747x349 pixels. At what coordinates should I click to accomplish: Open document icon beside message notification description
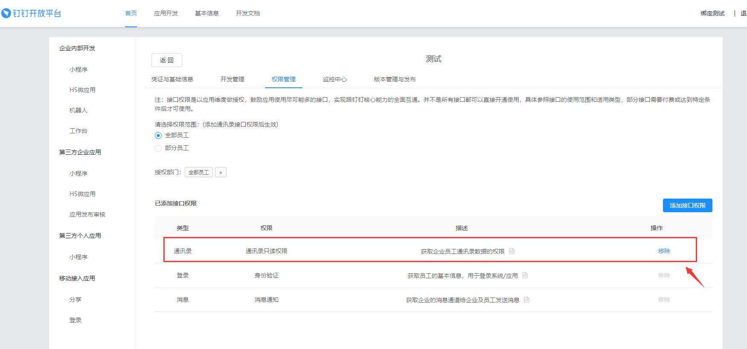526,300
